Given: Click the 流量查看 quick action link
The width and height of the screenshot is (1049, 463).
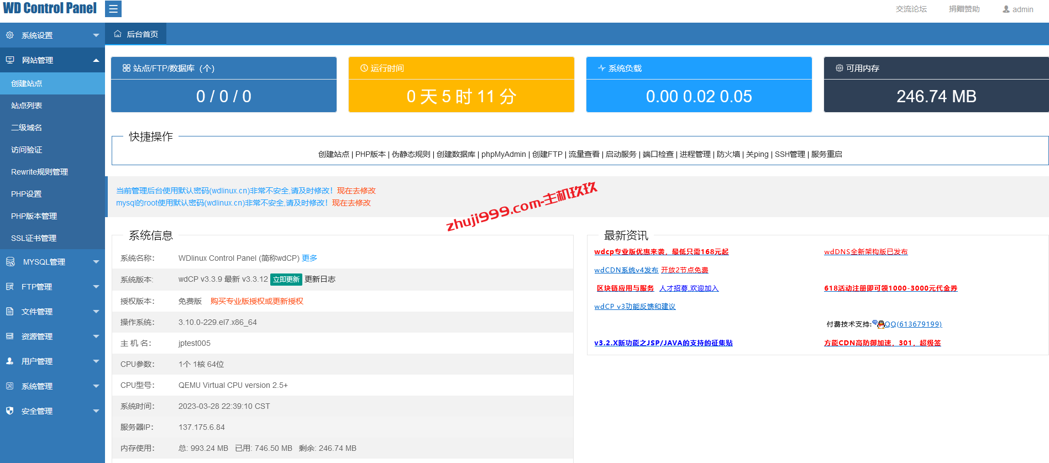Looking at the screenshot, I should [x=584, y=154].
